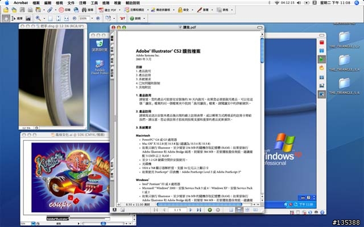Go to last page in PDF window
Image resolution: width=364 pixels, height=227 pixels.
pyautogui.click(x=199, y=210)
